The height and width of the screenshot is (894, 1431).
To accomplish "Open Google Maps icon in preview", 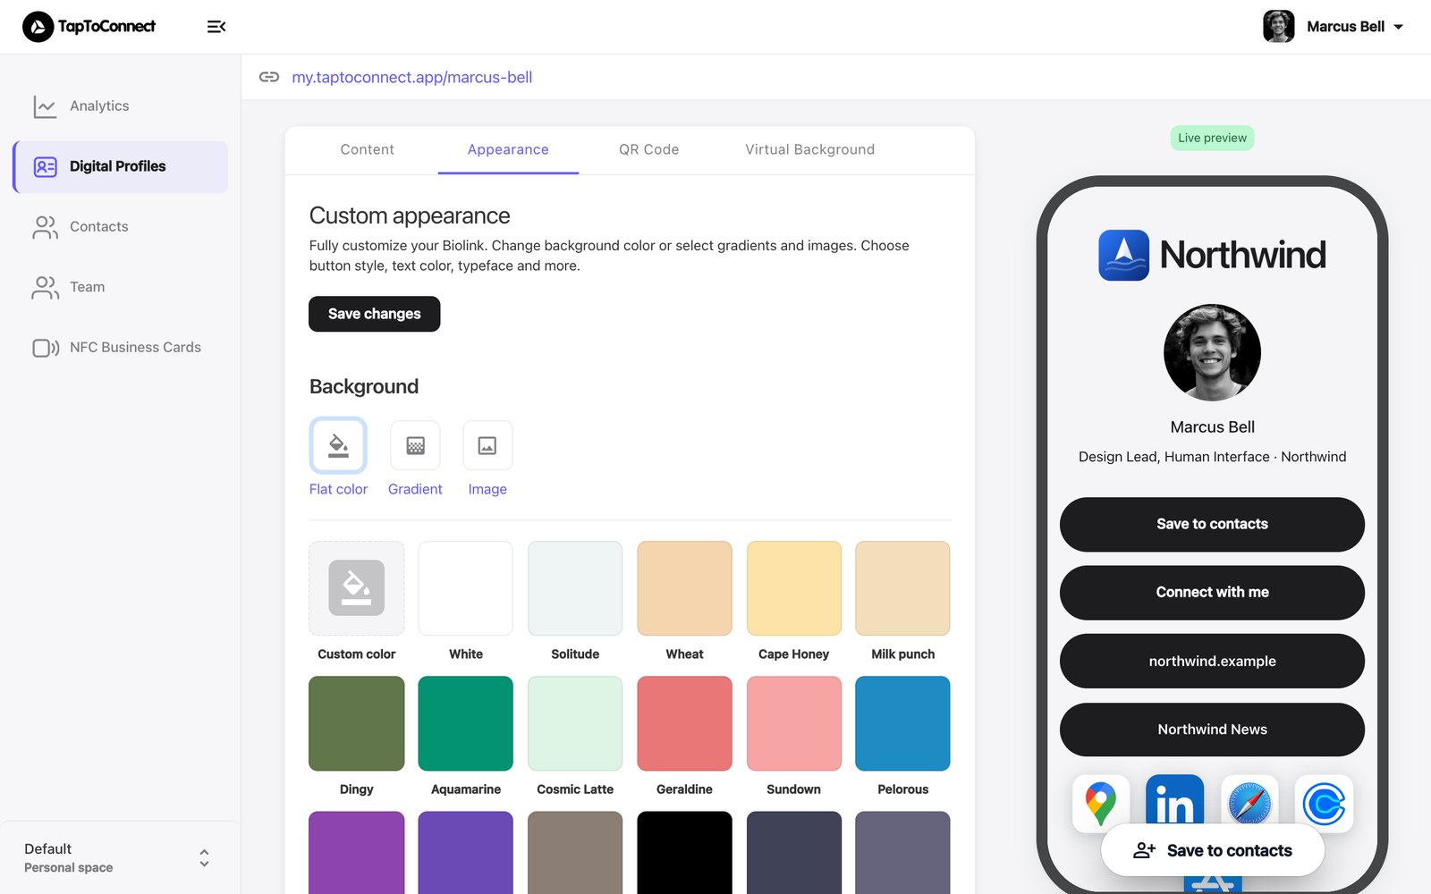I will [x=1101, y=803].
